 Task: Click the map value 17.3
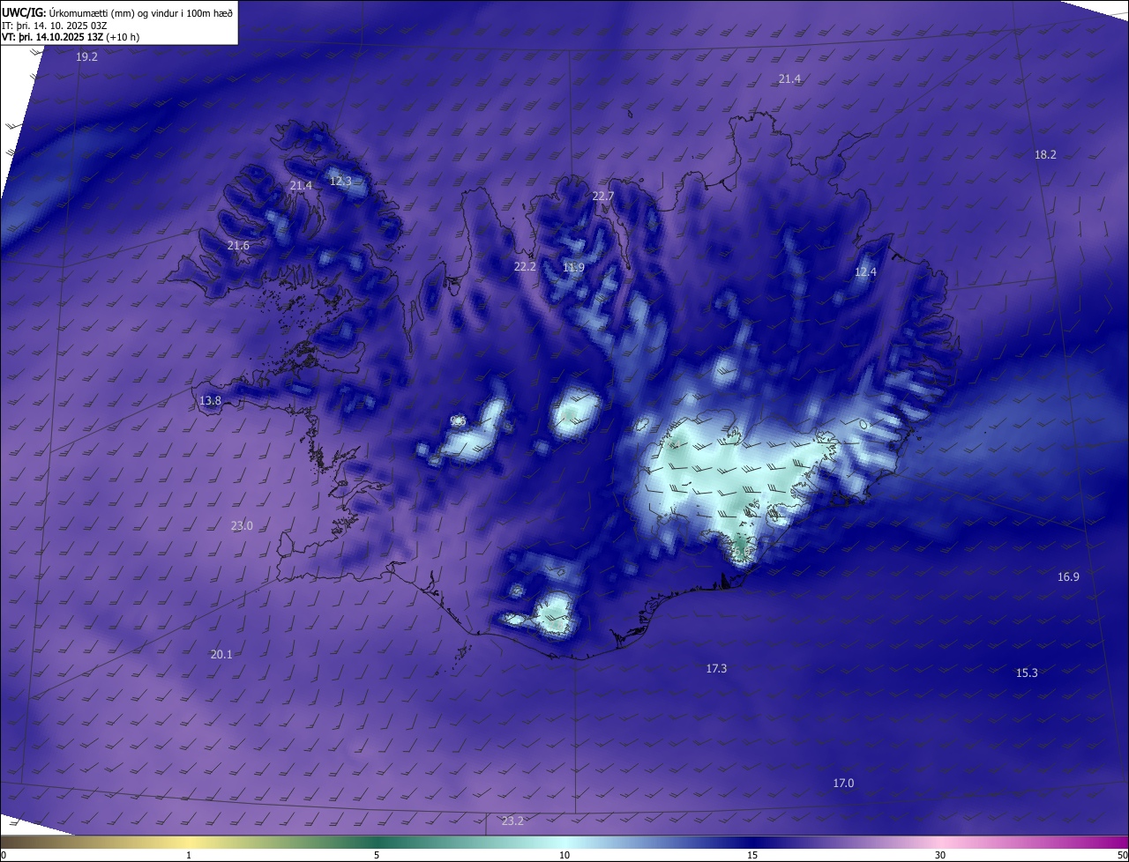[716, 669]
